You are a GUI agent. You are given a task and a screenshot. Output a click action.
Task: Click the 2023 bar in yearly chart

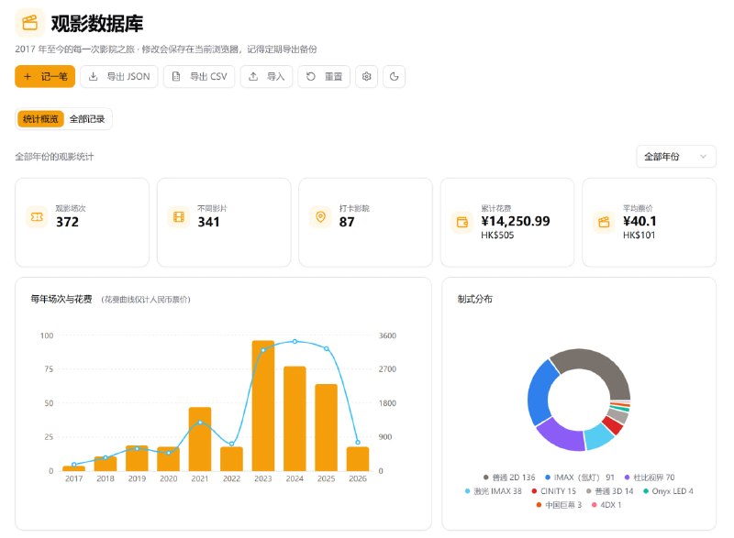coord(263,406)
